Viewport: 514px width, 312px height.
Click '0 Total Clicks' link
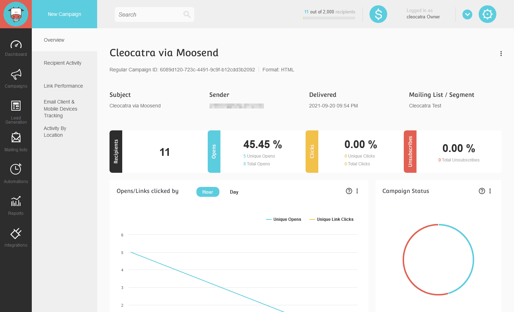(357, 164)
